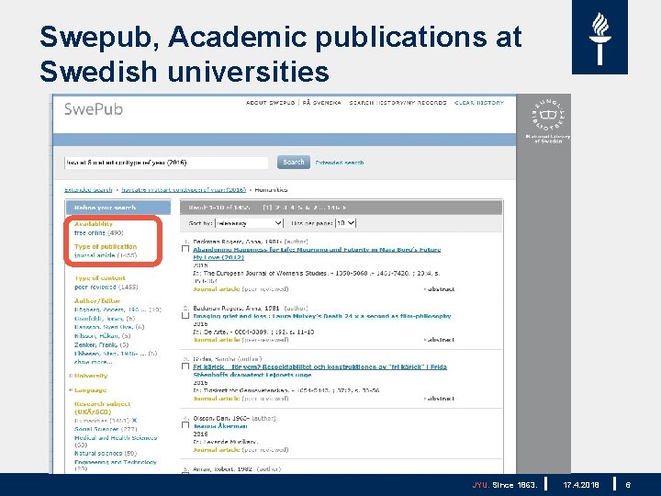
Task: Remove the Humanities filter with the X icon
Action: pos(134,420)
